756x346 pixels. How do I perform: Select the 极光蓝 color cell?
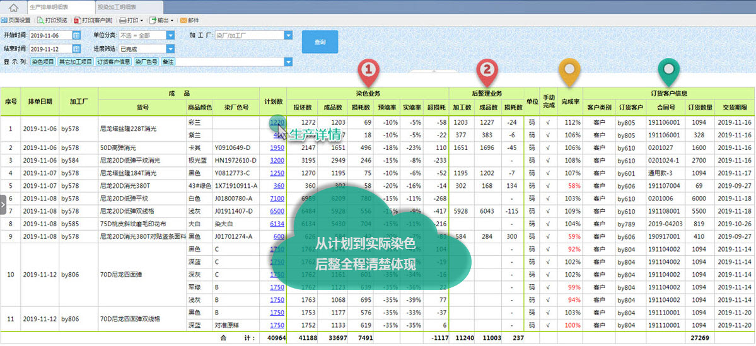[199, 160]
